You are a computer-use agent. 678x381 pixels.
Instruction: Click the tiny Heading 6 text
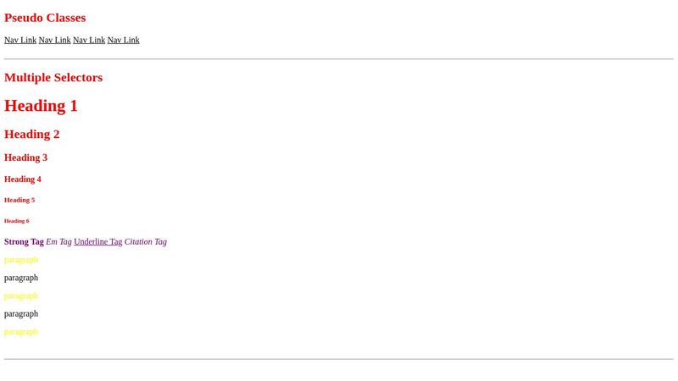(17, 221)
